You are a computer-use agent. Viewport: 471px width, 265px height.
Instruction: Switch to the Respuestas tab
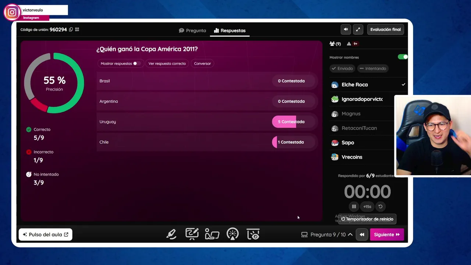(230, 31)
